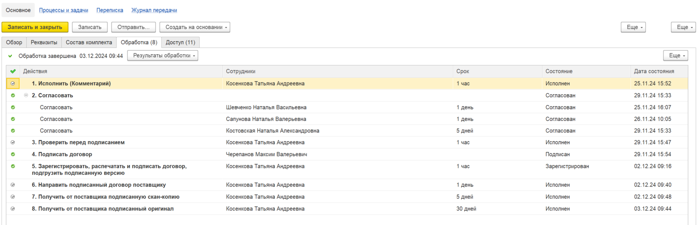Image resolution: width=697 pixels, height=225 pixels.
Task: Click green checkmark beside Обработка завершена
Action: (10, 56)
